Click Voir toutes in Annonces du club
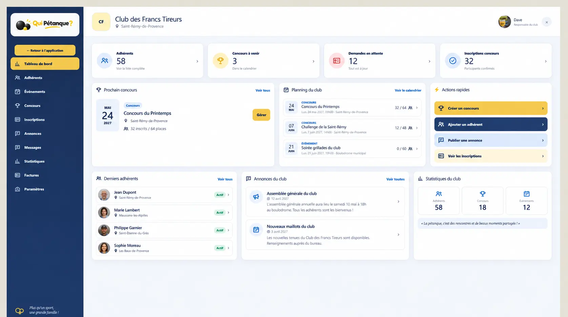The height and width of the screenshot is (317, 568). point(395,179)
